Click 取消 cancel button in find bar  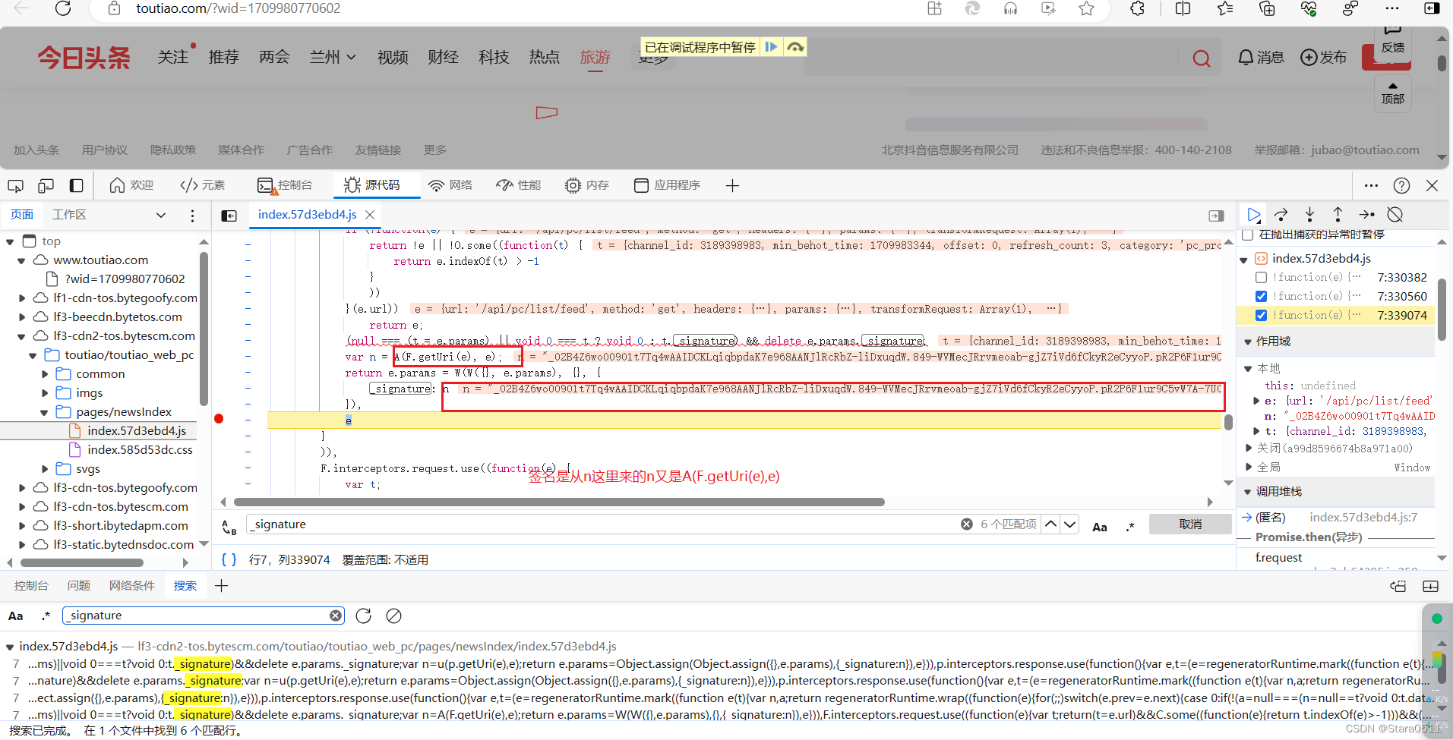(x=1190, y=524)
